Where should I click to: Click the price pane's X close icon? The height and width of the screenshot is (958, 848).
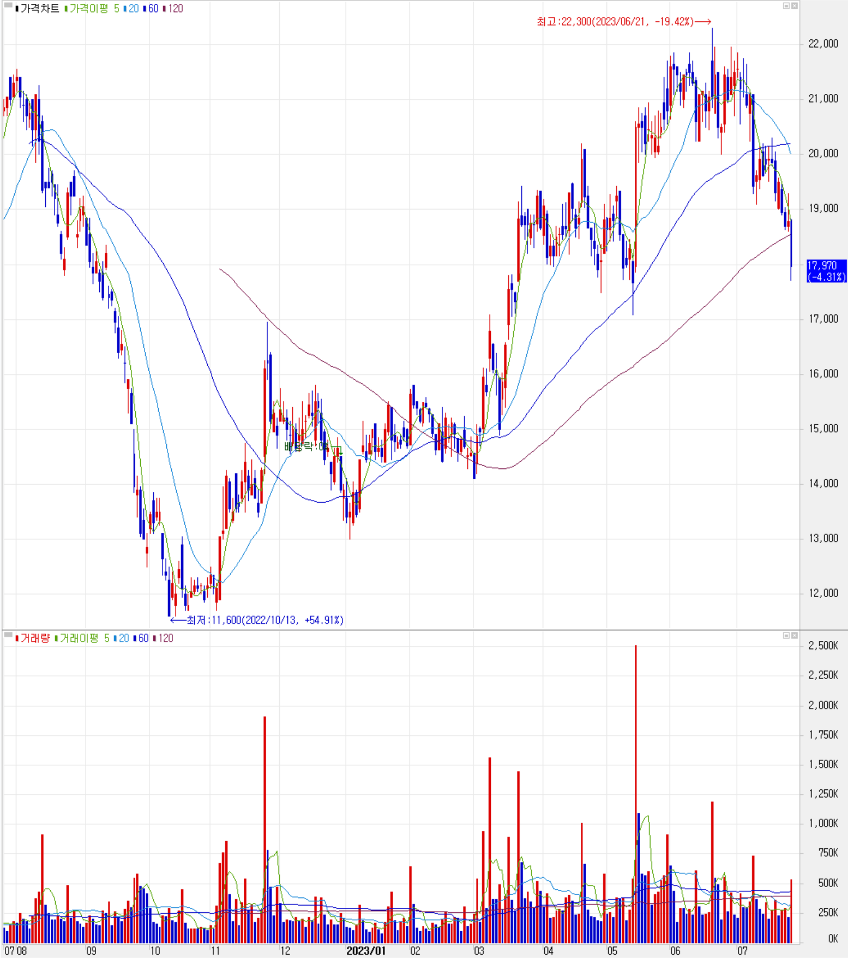(795, 6)
